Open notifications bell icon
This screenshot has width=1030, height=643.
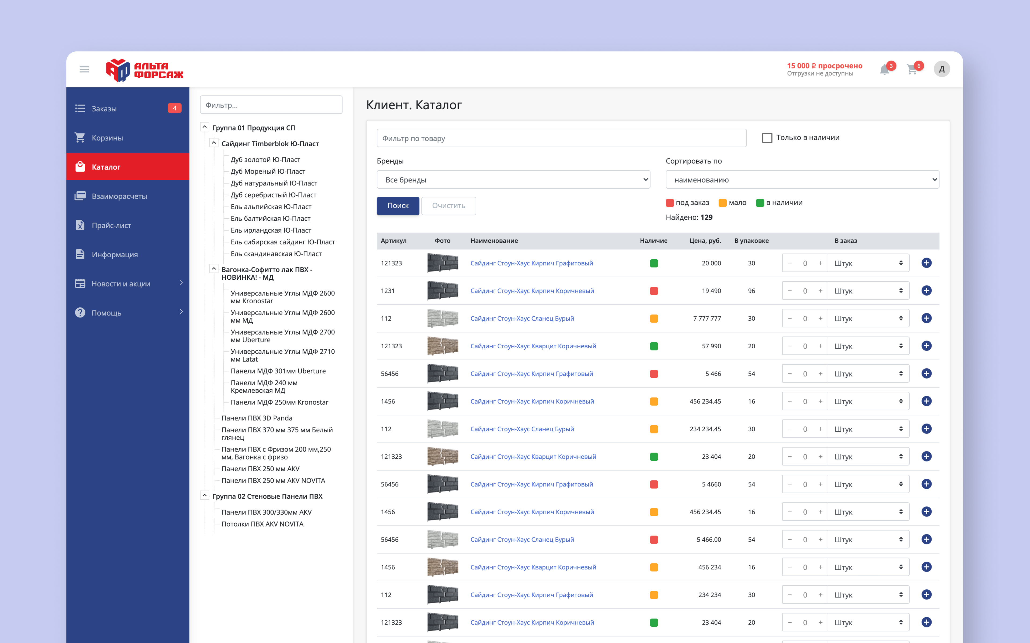(x=884, y=70)
